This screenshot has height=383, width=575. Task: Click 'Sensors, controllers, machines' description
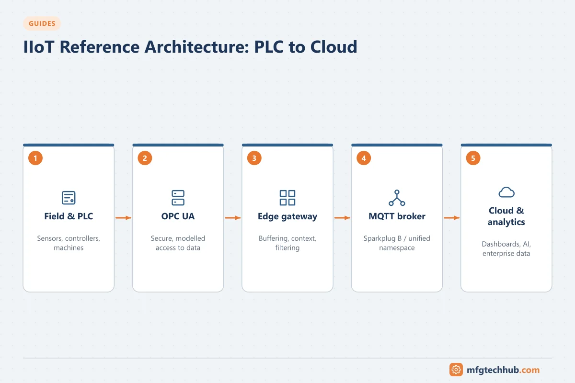(x=69, y=243)
